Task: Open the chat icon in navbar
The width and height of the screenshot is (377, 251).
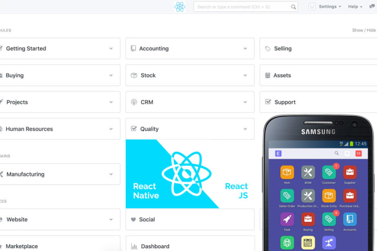Action: click(x=372, y=6)
